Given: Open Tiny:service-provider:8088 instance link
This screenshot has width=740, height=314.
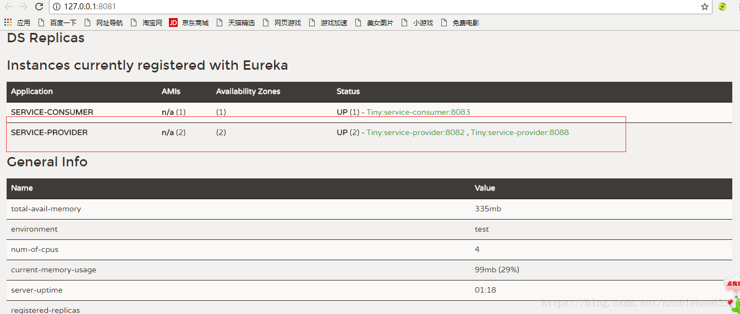Looking at the screenshot, I should click(520, 132).
